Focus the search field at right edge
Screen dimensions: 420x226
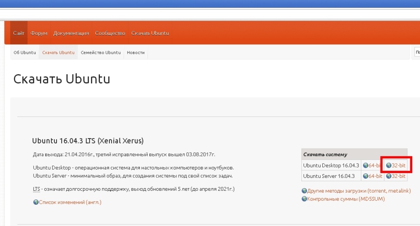click(x=417, y=53)
